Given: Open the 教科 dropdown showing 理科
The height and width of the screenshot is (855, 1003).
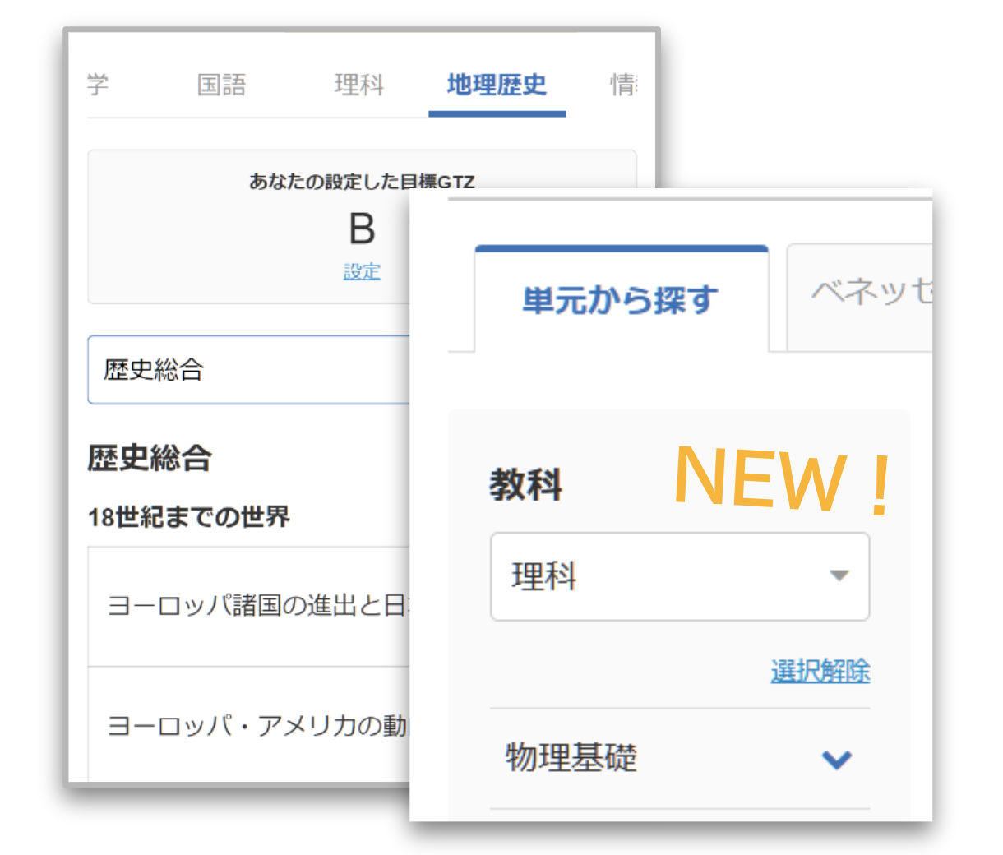Looking at the screenshot, I should pos(680,576).
